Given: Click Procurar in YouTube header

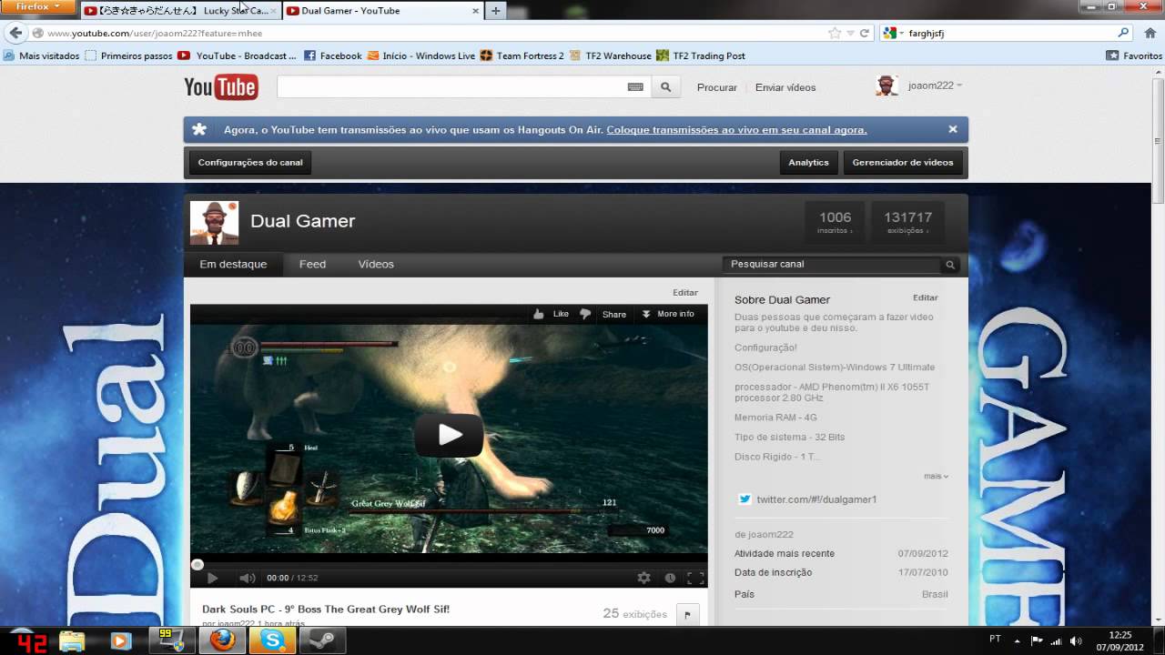Looking at the screenshot, I should click(717, 87).
